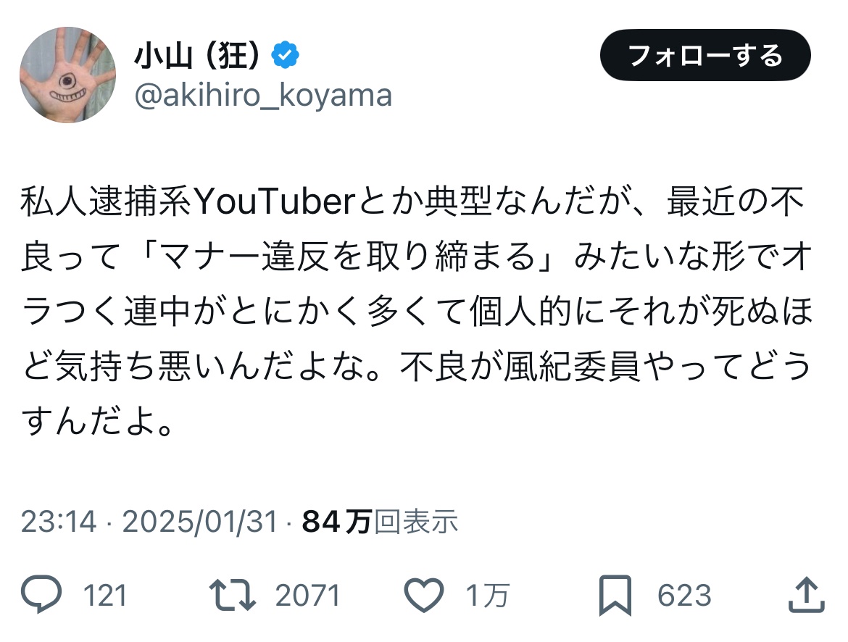This screenshot has width=848, height=642.
Task: Bookmark the tweet with the bookmark icon
Action: (615, 596)
